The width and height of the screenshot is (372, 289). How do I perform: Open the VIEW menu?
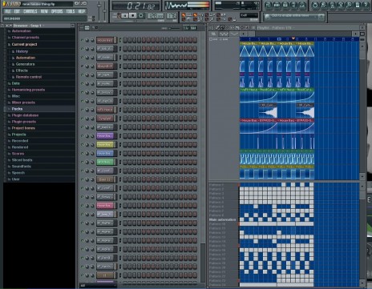click(44, 11)
